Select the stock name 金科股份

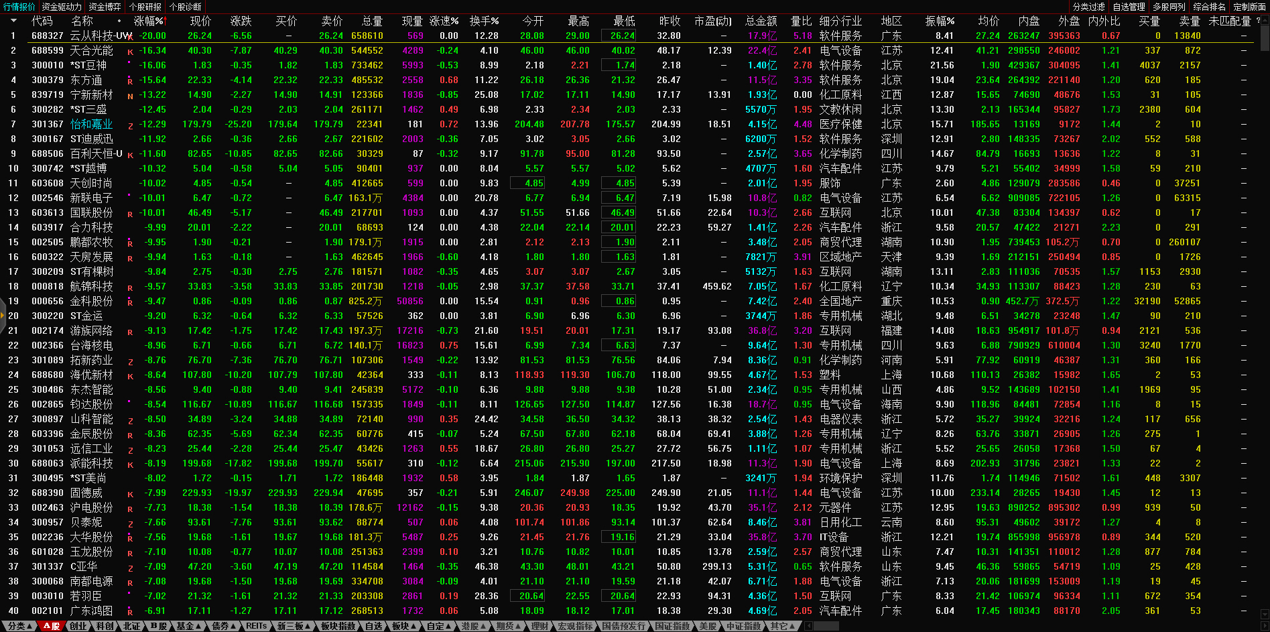click(x=92, y=301)
